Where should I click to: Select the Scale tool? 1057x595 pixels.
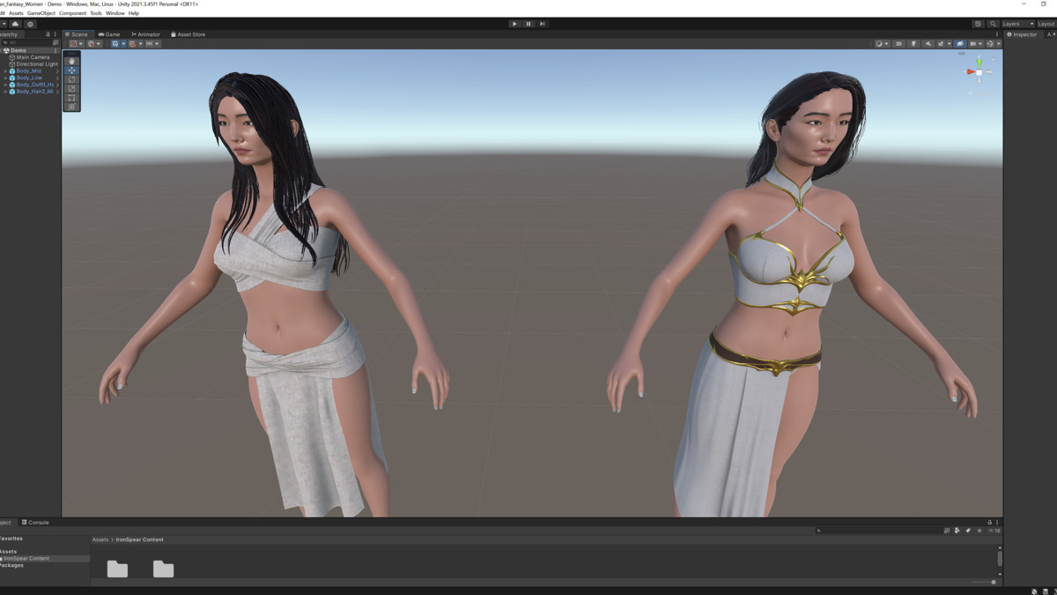click(72, 88)
